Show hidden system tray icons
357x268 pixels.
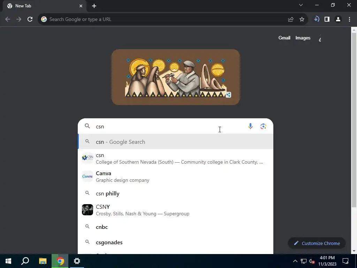[295, 261]
